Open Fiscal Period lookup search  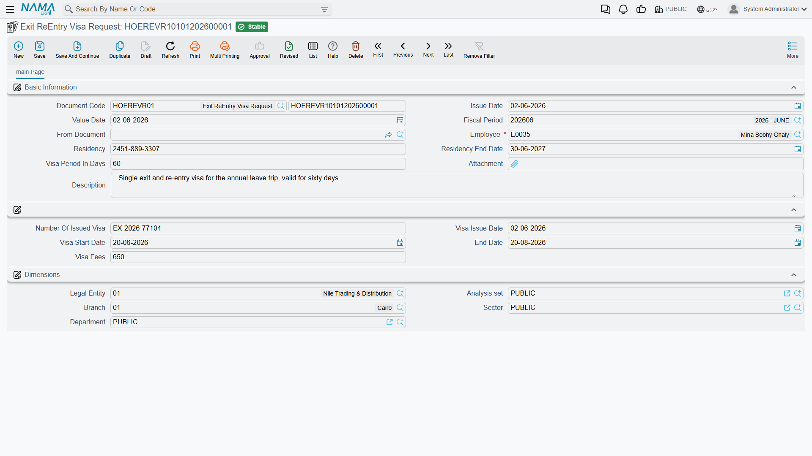pyautogui.click(x=798, y=120)
